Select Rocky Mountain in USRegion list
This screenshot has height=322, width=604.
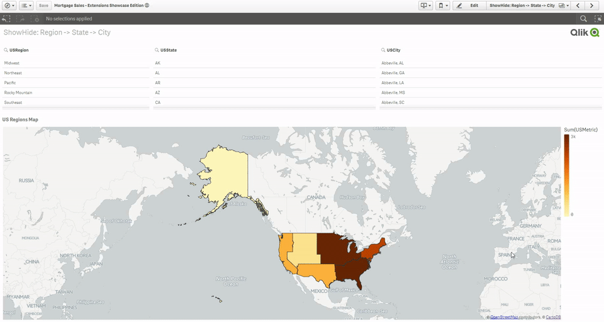click(x=76, y=93)
